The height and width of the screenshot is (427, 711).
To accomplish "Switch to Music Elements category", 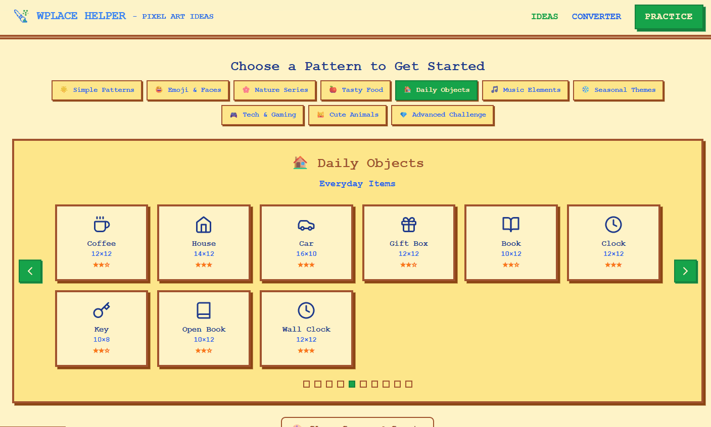I will pyautogui.click(x=526, y=90).
